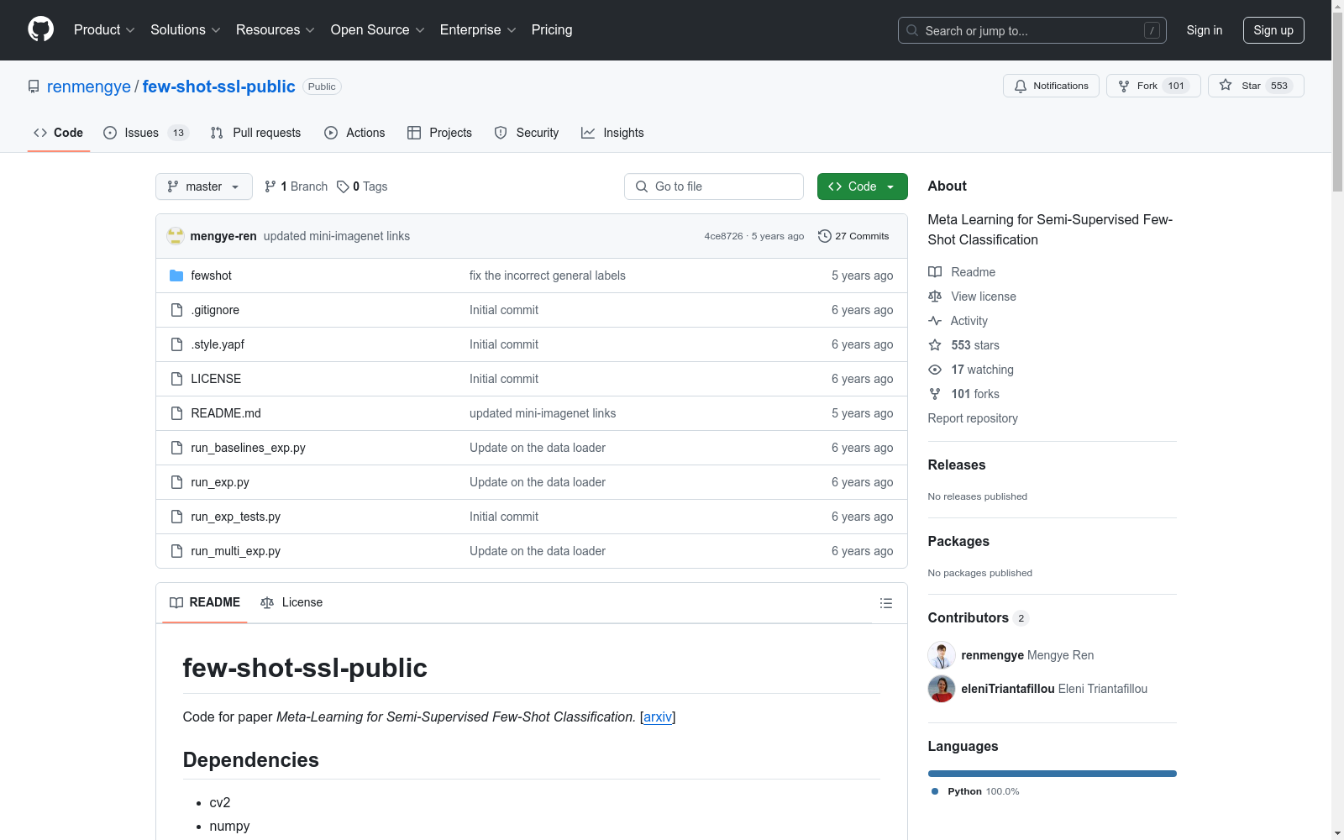Click the tag icon beside 0 Tags
1344x840 pixels.
coord(343,186)
